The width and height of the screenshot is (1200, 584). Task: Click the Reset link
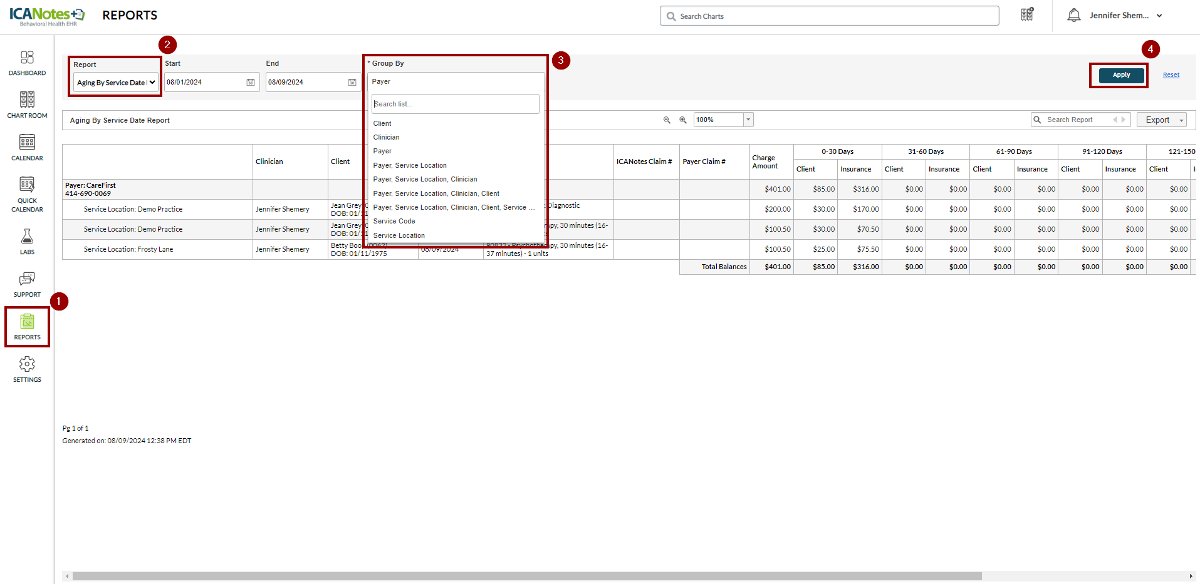[1171, 75]
